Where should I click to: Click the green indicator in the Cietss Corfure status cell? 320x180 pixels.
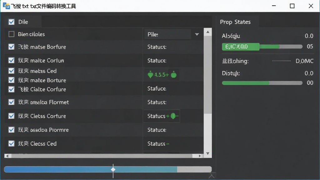pyautogui.click(x=173, y=116)
